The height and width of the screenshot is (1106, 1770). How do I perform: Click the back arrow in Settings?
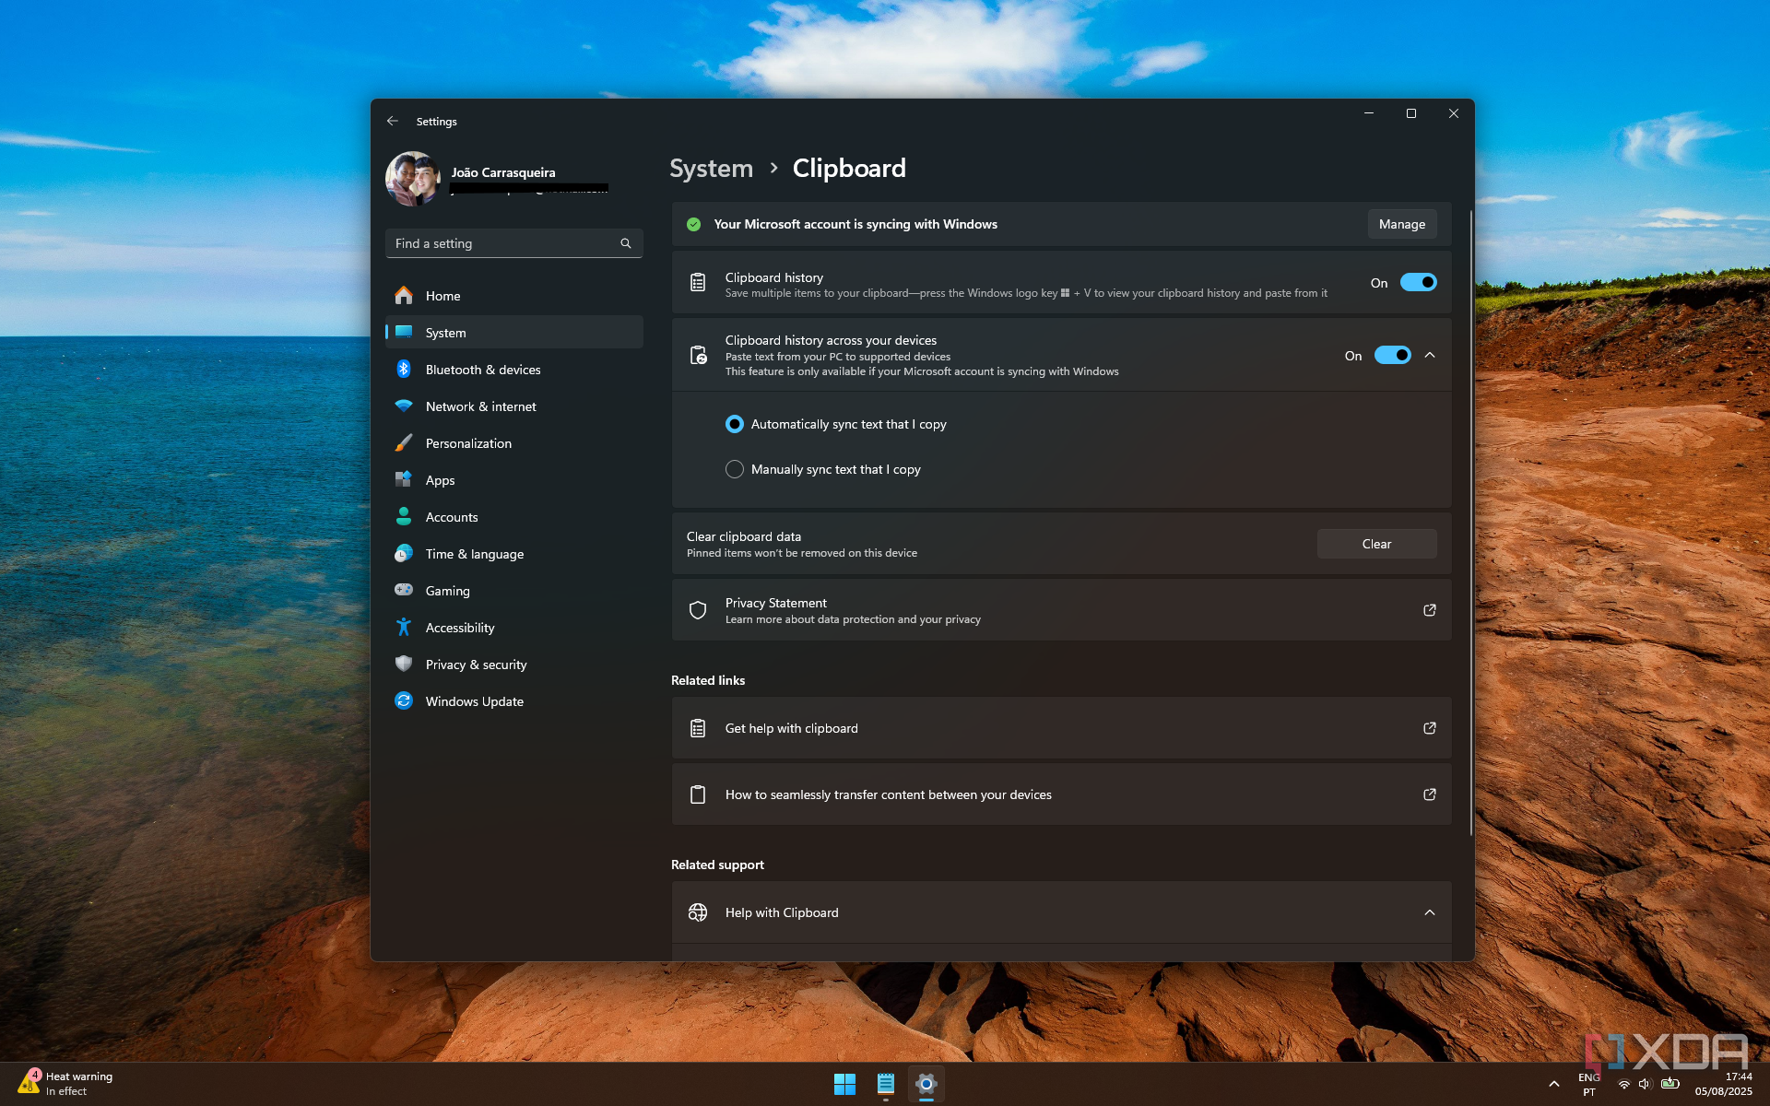pos(393,121)
